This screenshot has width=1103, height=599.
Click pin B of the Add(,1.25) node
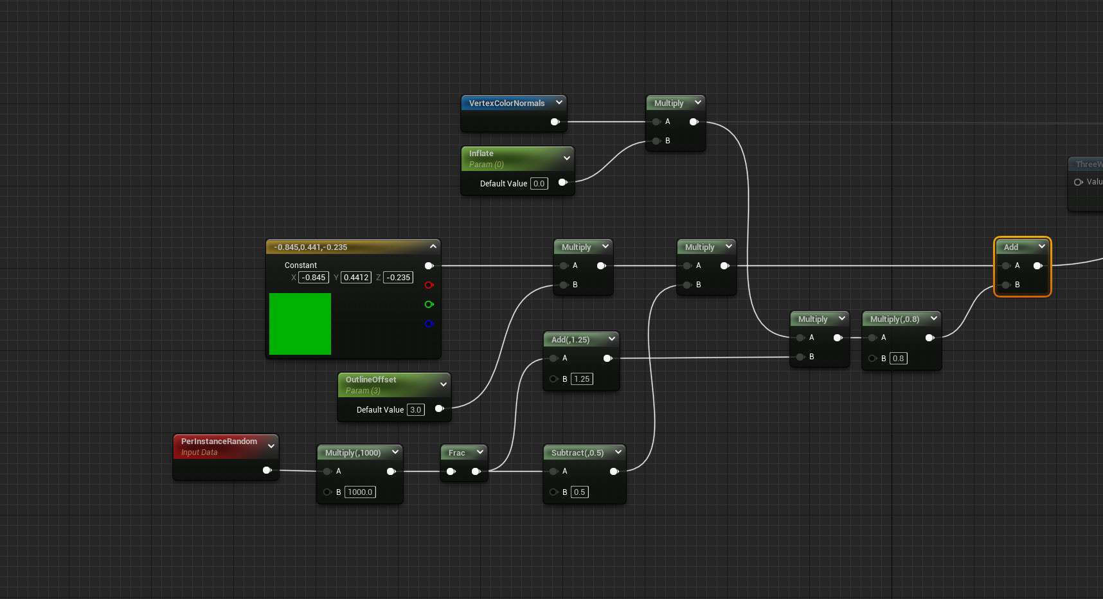(x=553, y=379)
